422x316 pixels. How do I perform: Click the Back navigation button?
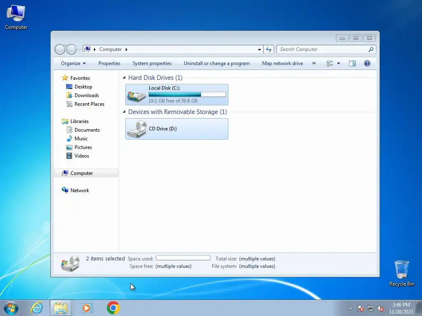pyautogui.click(x=60, y=49)
